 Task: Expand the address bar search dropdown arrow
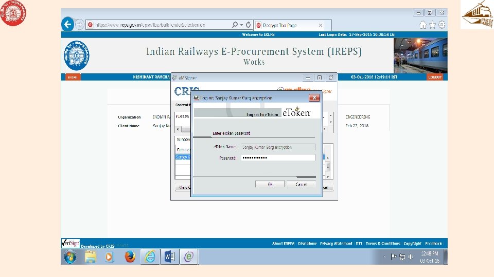tap(242, 25)
